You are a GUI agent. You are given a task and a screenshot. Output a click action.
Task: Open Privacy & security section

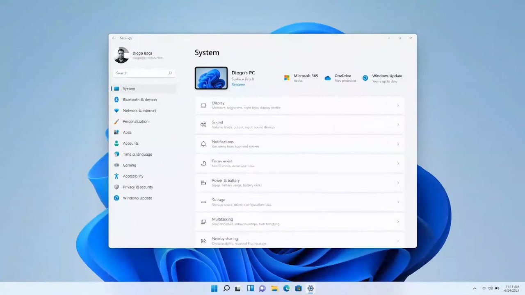144,187
